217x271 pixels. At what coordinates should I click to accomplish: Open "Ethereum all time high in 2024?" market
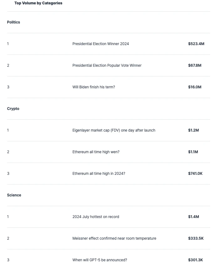pos(99,174)
